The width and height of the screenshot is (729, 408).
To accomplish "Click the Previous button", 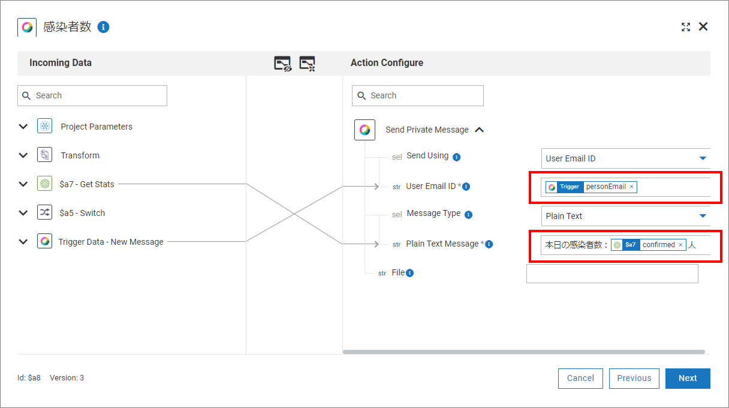I will (634, 378).
